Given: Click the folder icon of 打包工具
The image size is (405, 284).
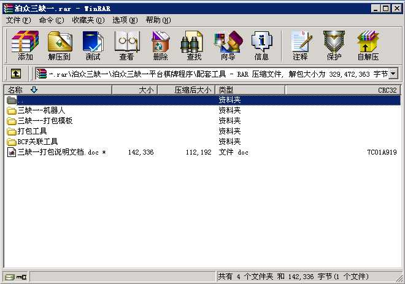Looking at the screenshot, I should [x=12, y=131].
